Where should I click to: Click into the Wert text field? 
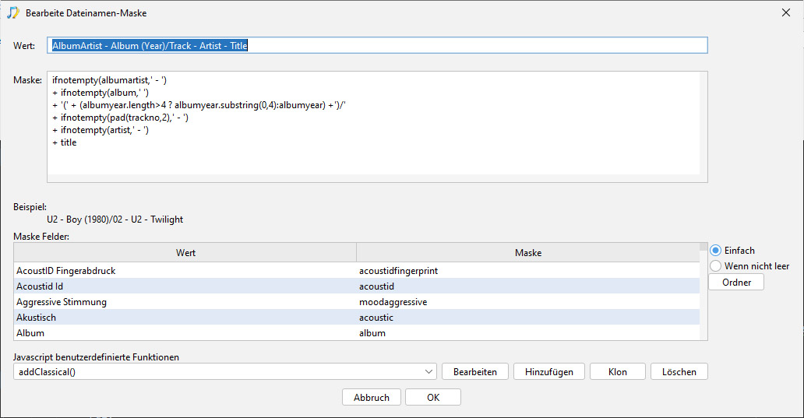377,46
